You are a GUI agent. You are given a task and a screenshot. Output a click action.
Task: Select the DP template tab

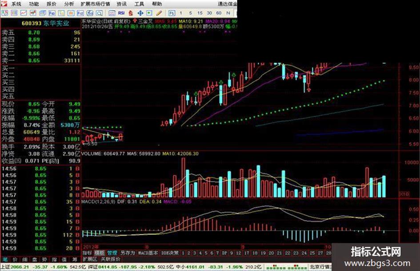(224, 253)
